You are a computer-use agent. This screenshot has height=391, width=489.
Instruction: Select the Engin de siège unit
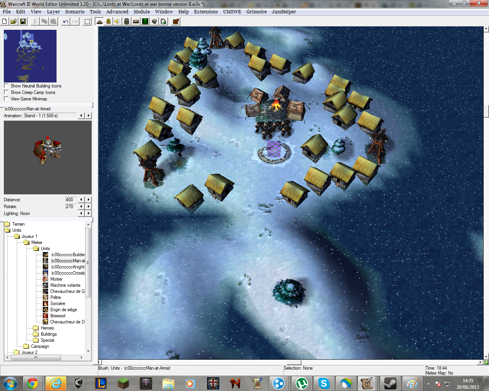click(x=63, y=310)
